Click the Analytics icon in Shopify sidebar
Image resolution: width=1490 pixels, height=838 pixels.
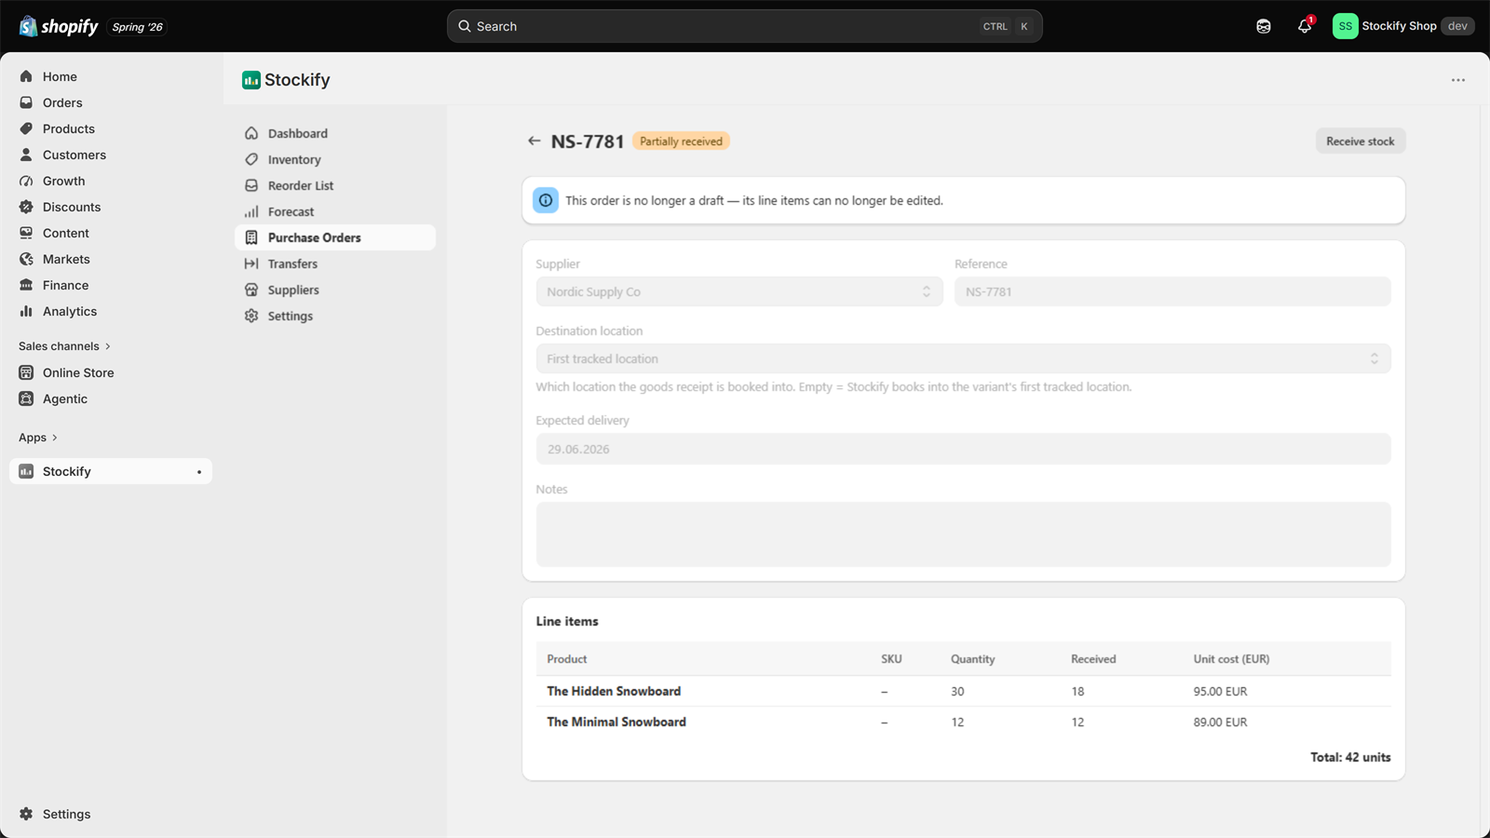pos(26,311)
